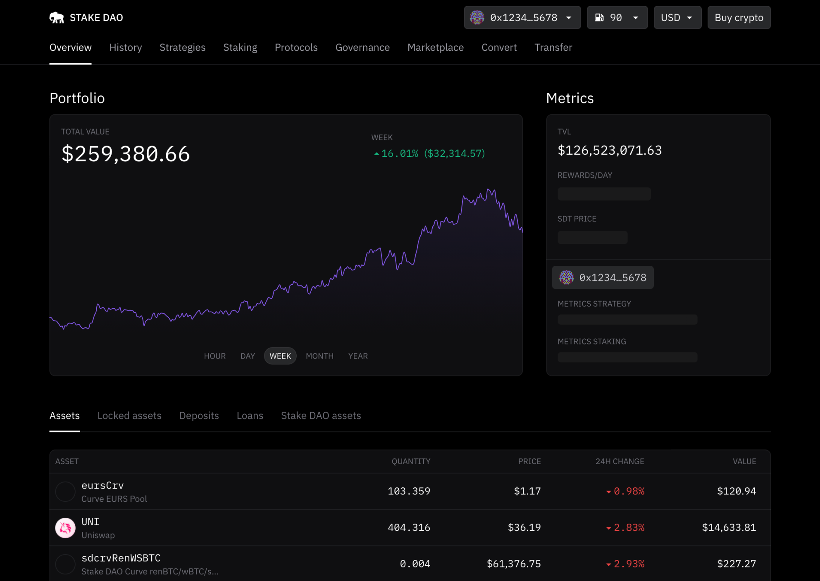This screenshot has width=820, height=581.
Task: Go to the History tab
Action: tap(126, 47)
